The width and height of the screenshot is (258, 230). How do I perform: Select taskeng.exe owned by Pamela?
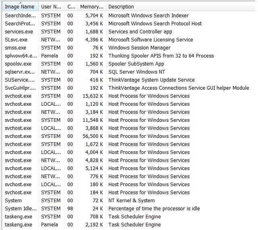tap(18, 225)
